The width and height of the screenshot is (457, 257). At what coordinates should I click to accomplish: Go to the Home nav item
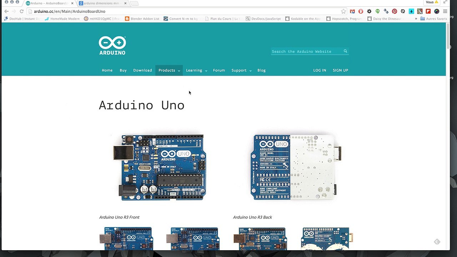tap(107, 70)
